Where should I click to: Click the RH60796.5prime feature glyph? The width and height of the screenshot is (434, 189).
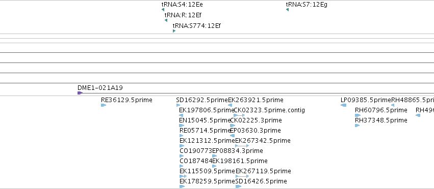(x=358, y=115)
